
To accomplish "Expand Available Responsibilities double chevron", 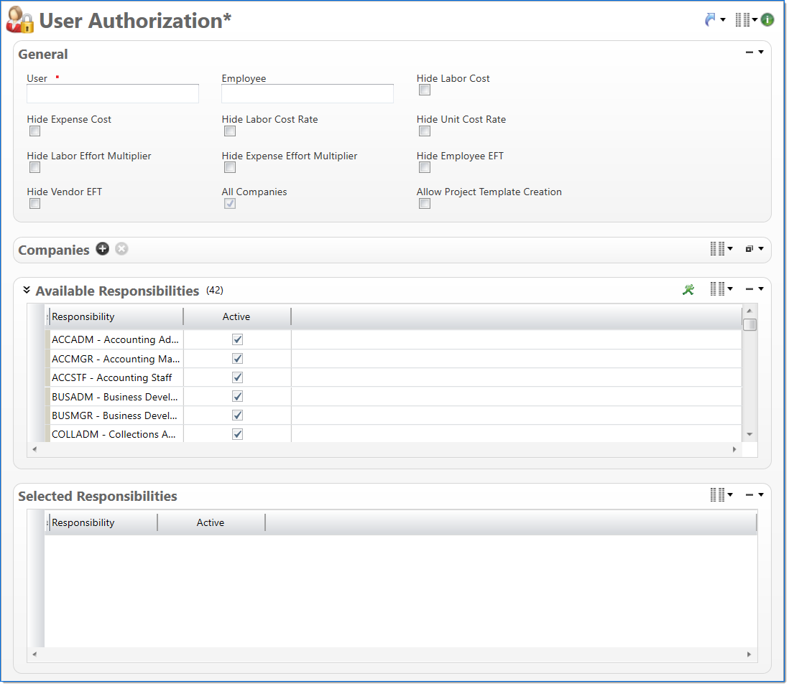I will [27, 291].
